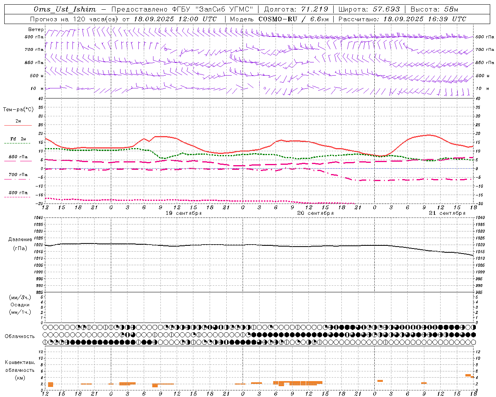Select the (мм/1ч.) precipitation unit label
496x397 pixels.
20,312
